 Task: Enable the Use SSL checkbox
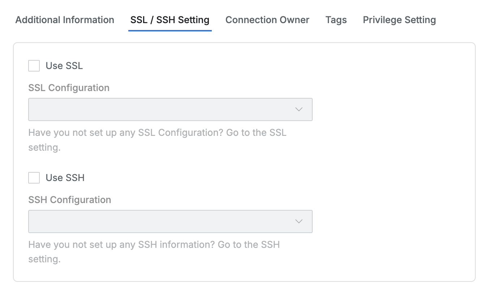click(34, 66)
